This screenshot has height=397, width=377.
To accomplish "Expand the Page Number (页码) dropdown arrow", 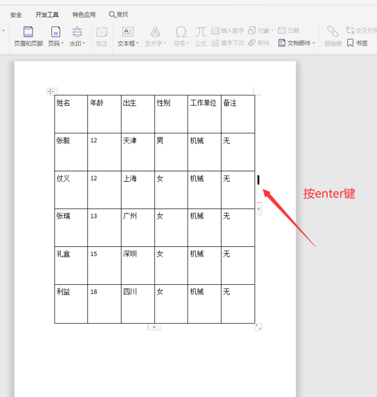I will tap(62, 44).
